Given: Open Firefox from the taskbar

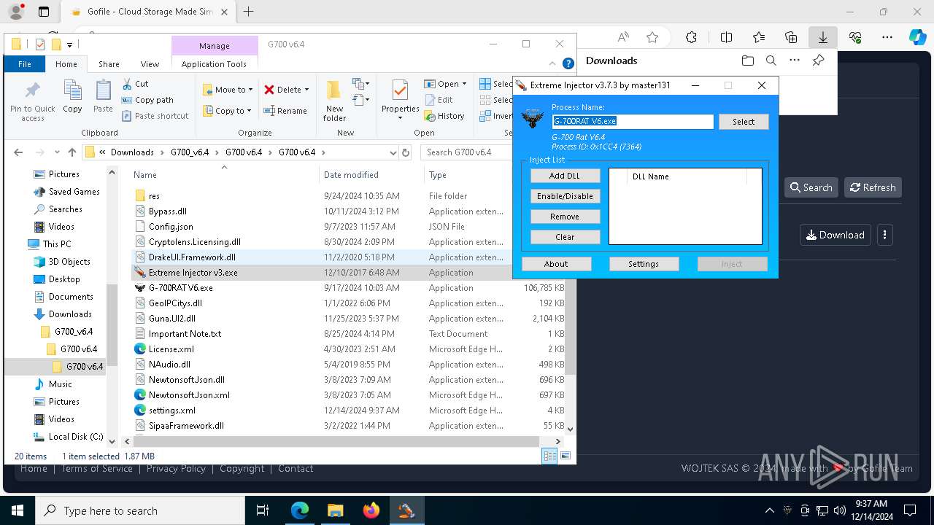Looking at the screenshot, I should tap(371, 510).
